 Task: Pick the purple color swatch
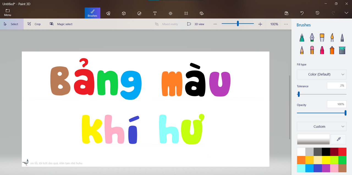point(326,168)
